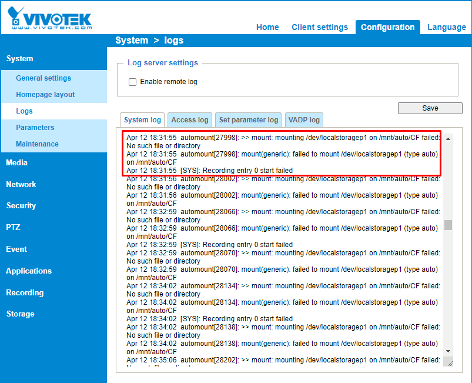Expand the Storage sidebar section
The image size is (472, 383).
coord(21,314)
